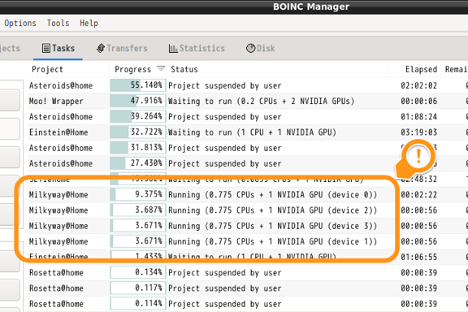Click the 9.375% progress bar
This screenshot has width=468, height=312.
click(x=138, y=195)
